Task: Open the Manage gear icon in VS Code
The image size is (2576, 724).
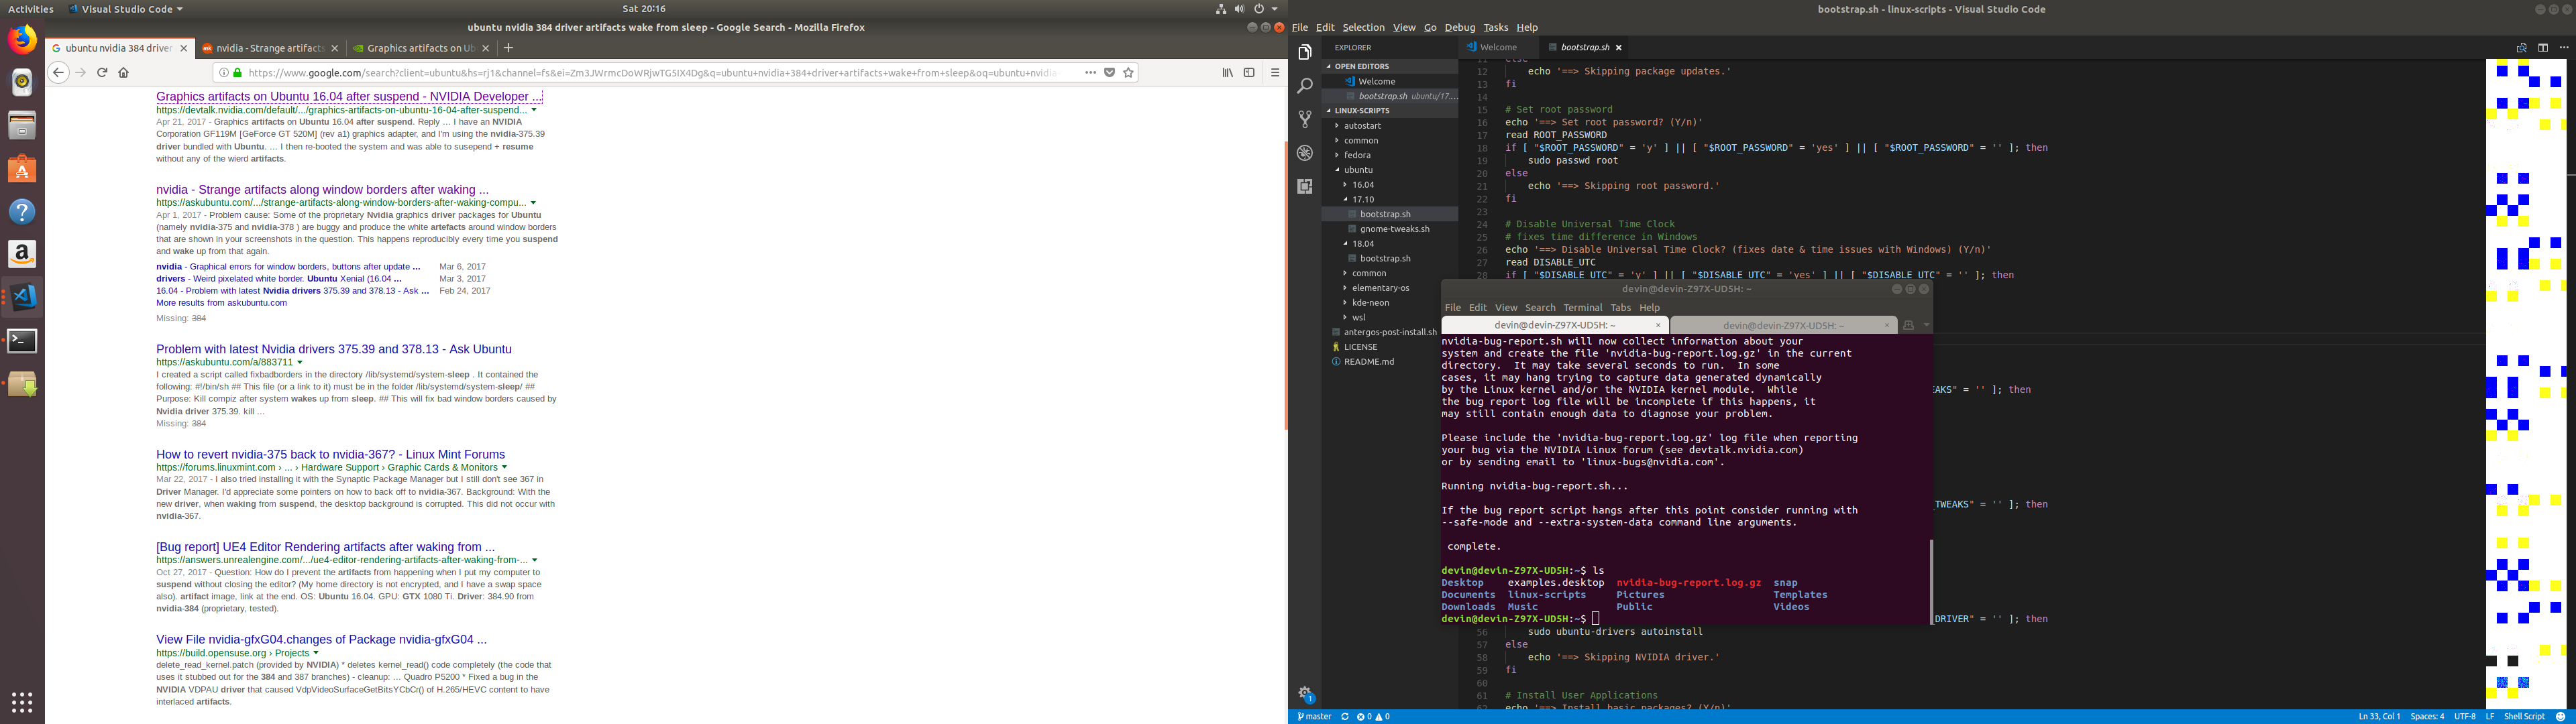Action: pos(1304,692)
